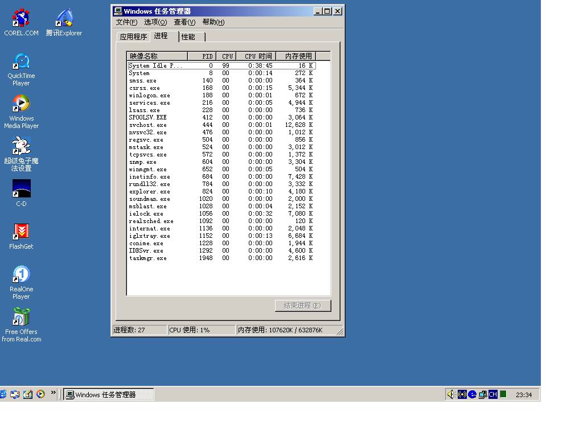Select the msblast.exe process
The width and height of the screenshot is (583, 437).
pos(221,206)
